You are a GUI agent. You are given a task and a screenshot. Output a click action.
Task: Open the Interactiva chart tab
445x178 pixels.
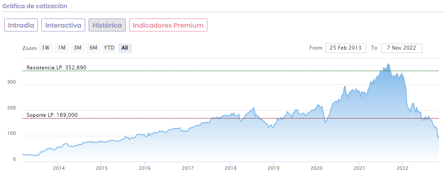(63, 25)
